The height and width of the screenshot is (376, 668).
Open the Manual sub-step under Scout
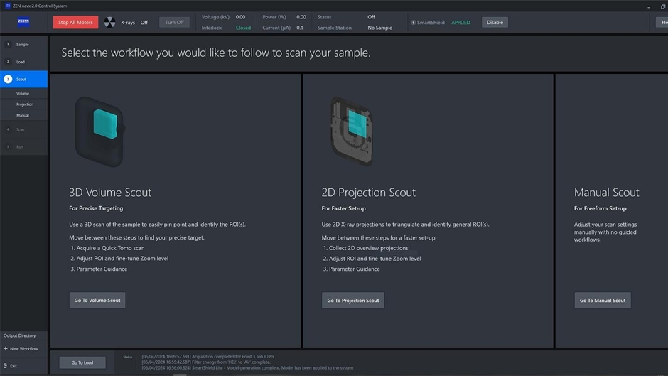[23, 115]
